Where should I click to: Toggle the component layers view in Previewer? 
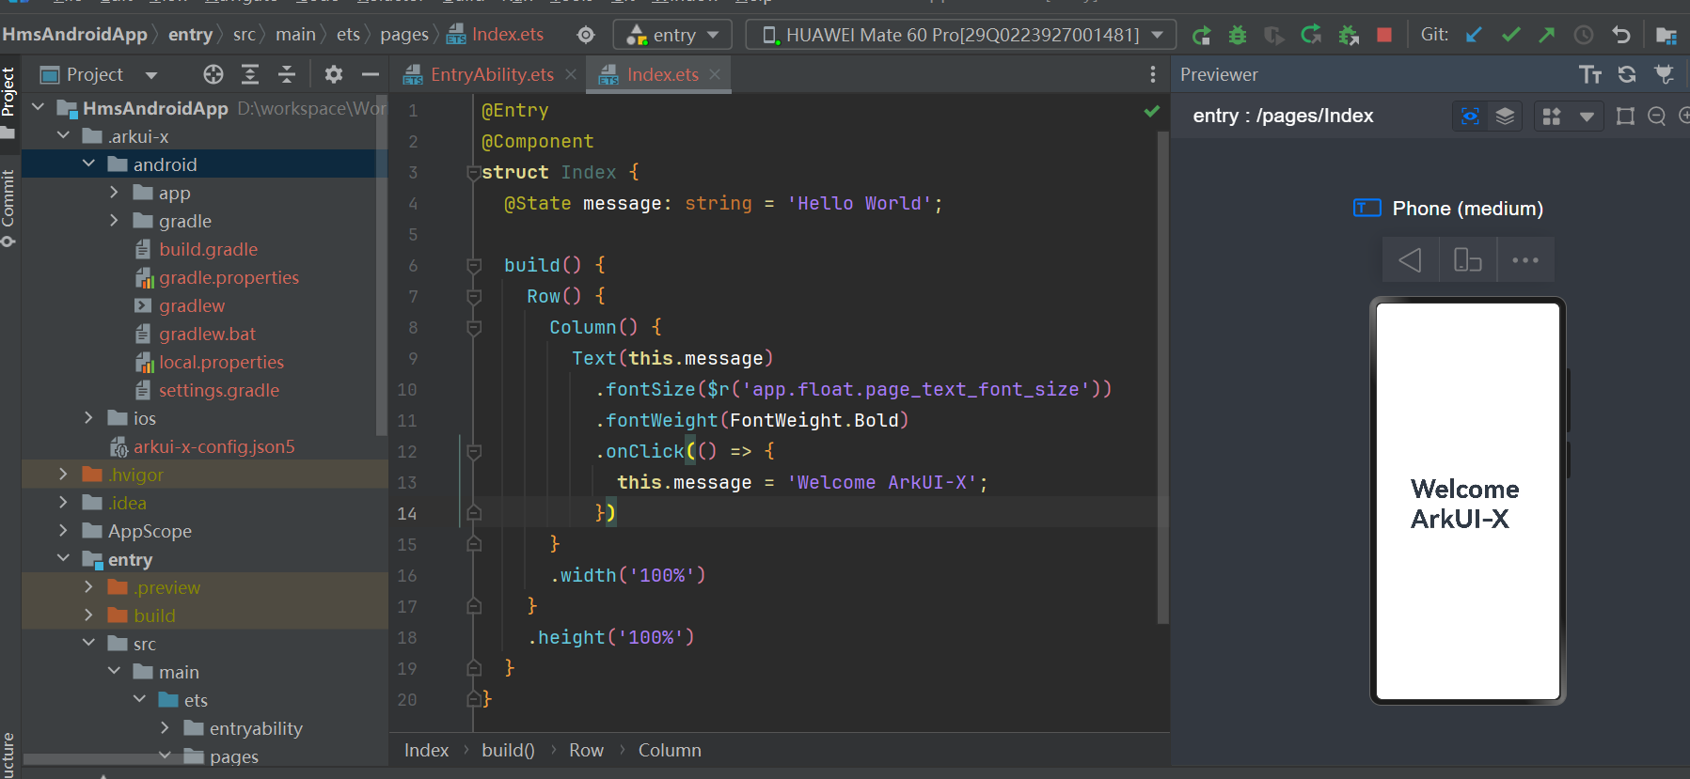[1505, 116]
